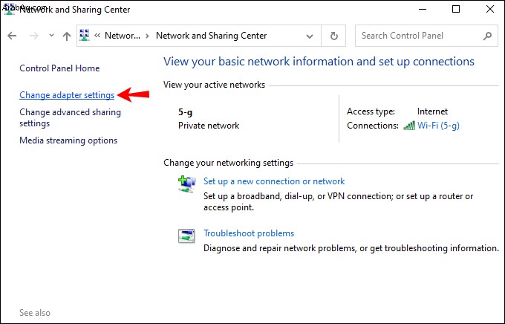Image resolution: width=505 pixels, height=324 pixels.
Task: Focus the Search Control Panel field
Action: click(426, 36)
